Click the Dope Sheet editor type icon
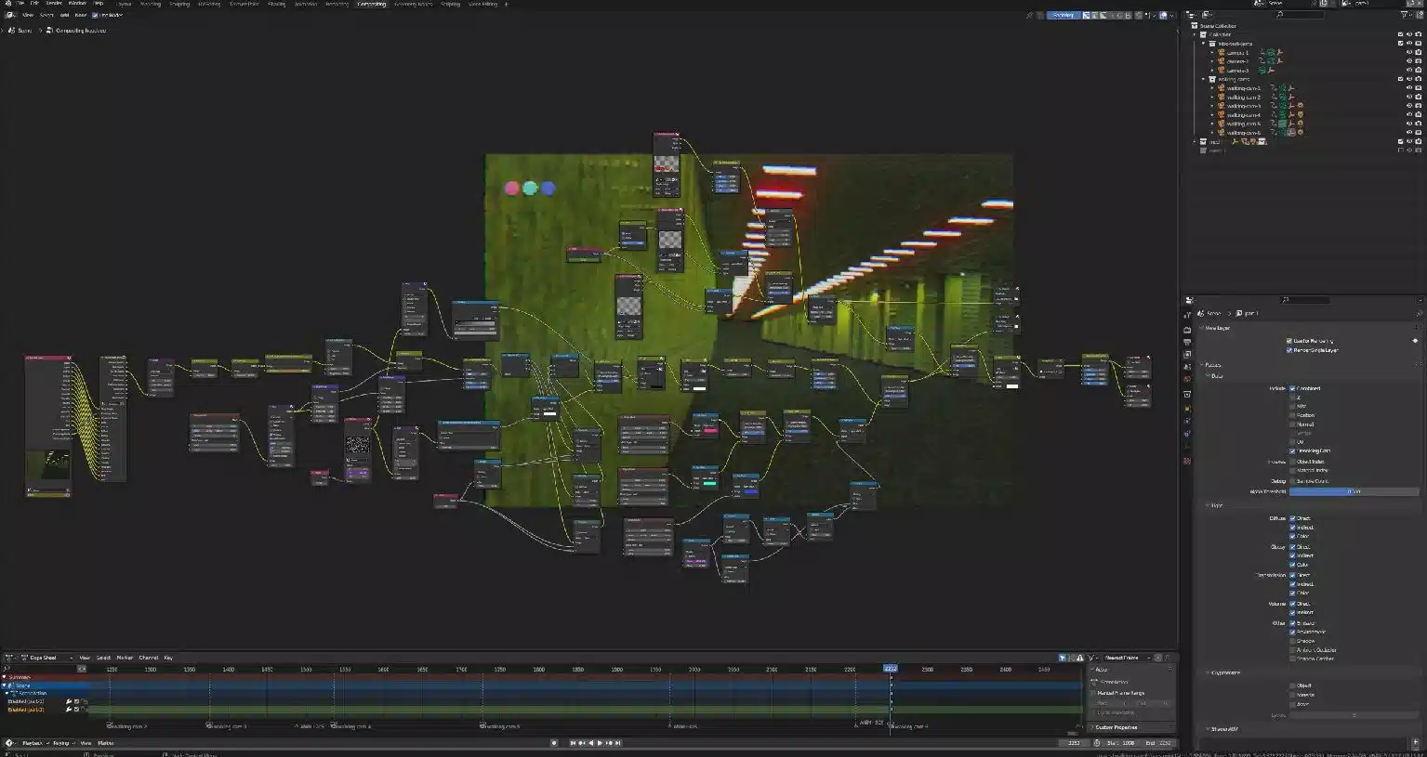 coord(7,657)
